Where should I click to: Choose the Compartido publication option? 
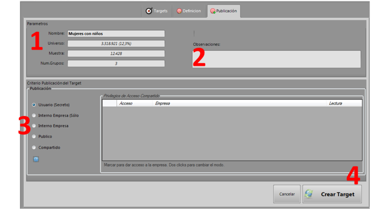34,147
